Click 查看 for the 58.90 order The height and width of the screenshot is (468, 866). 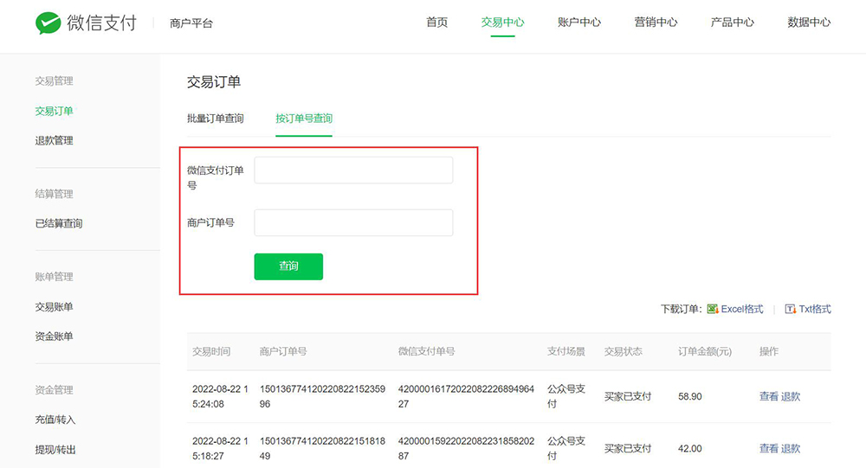(769, 396)
